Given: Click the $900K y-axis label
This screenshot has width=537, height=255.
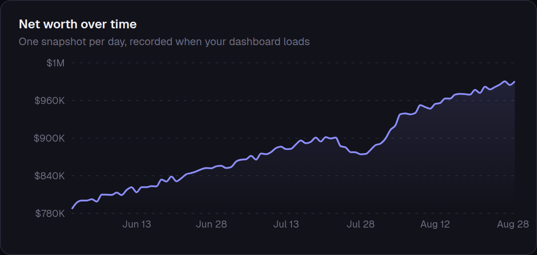Looking at the screenshot, I should pyautogui.click(x=50, y=138).
